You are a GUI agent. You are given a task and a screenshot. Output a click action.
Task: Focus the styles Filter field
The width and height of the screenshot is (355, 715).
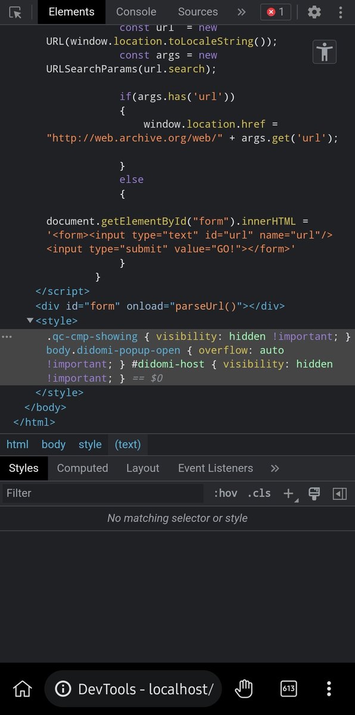point(103,493)
